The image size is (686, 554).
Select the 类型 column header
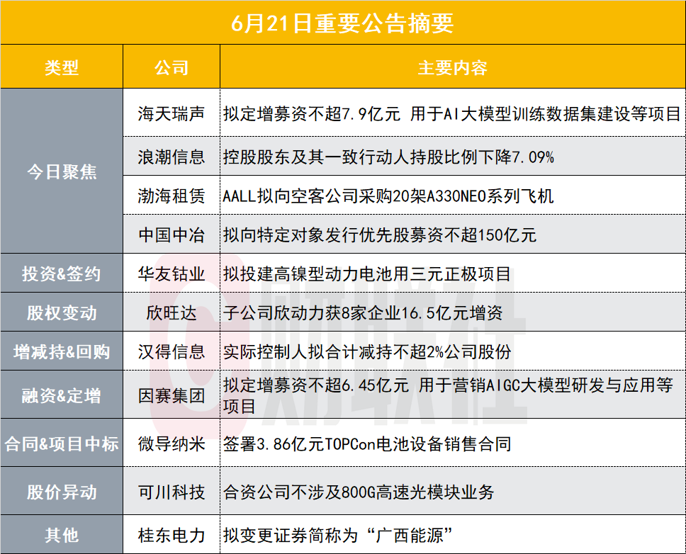[x=62, y=67]
